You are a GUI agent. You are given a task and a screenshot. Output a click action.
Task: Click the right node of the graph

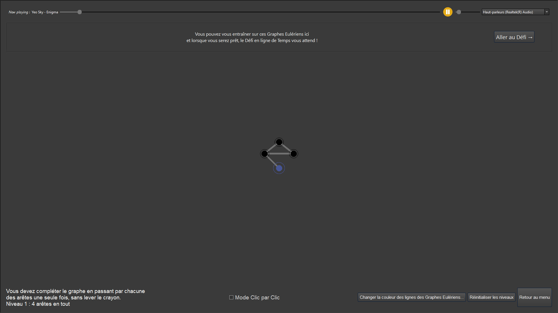point(294,154)
